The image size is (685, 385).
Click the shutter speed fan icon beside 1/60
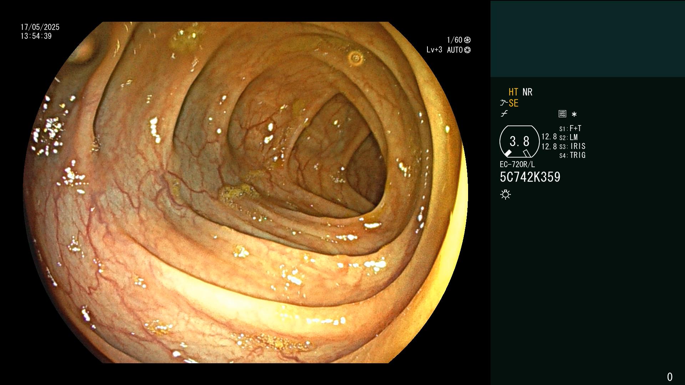coord(467,40)
